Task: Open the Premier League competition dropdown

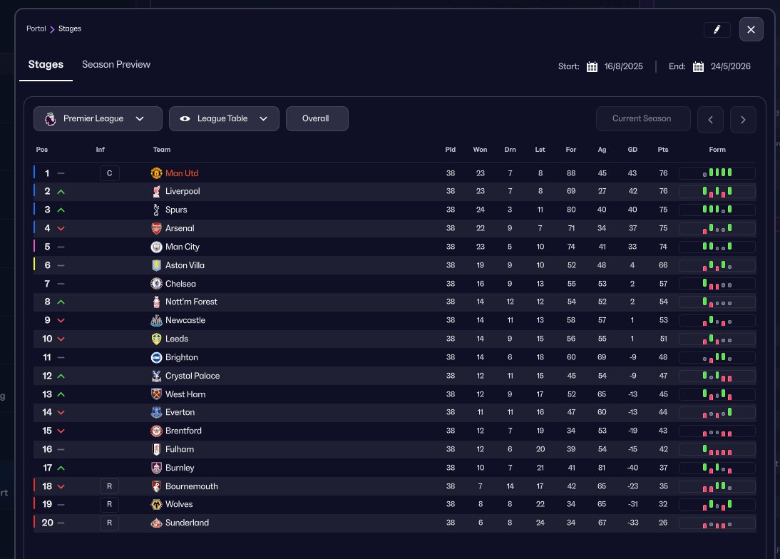Action: click(98, 119)
